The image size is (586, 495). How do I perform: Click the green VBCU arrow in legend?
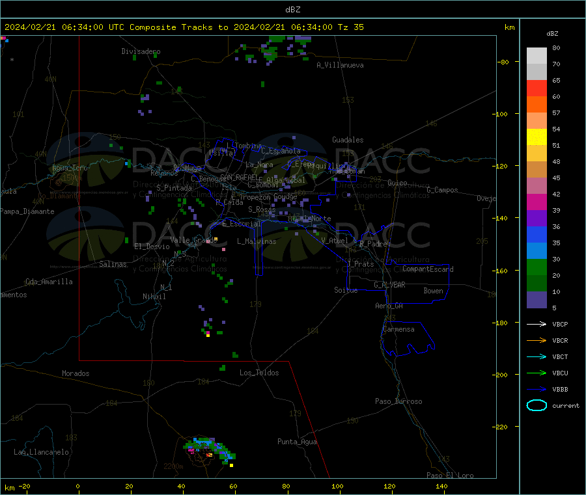(x=537, y=373)
